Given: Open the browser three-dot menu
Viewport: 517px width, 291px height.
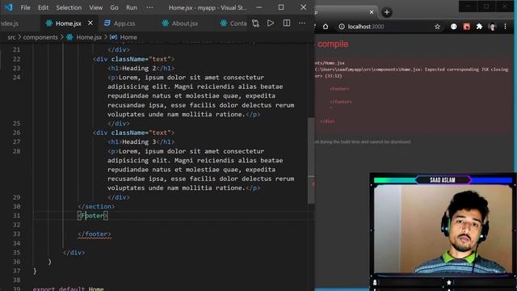Looking at the screenshot, I should tap(505, 27).
